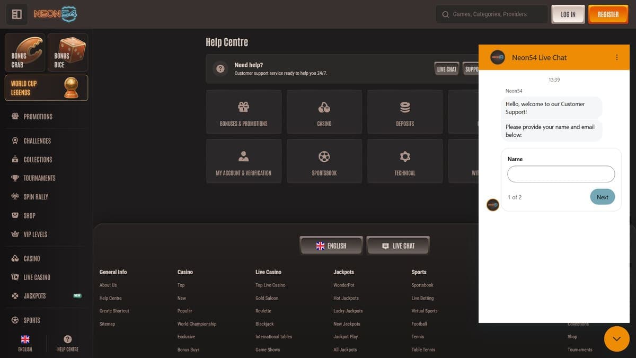This screenshot has width=636, height=358.
Task: Click the Jackpots icon in sidebar
Action: (x=15, y=296)
